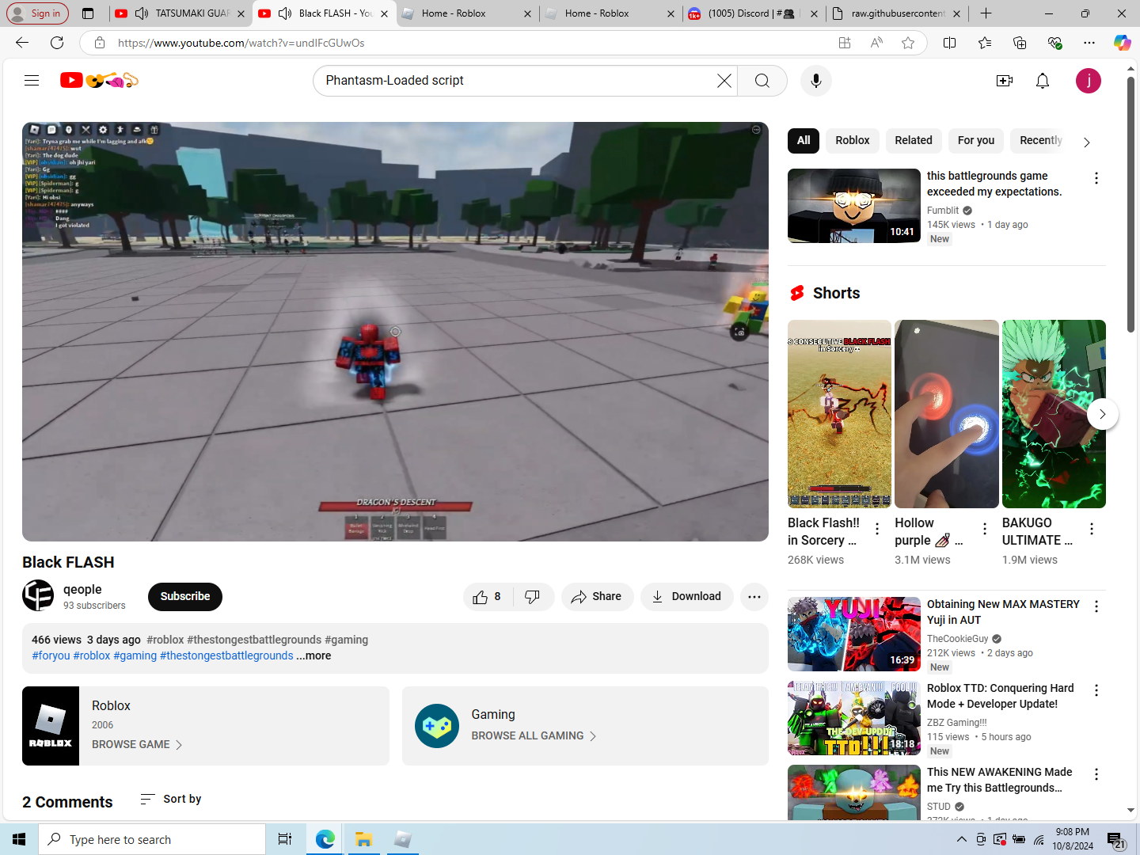Expand video description with ...more
The width and height of the screenshot is (1140, 855).
[313, 655]
